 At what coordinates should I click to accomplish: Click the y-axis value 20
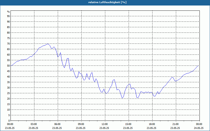click(x=8, y=99)
